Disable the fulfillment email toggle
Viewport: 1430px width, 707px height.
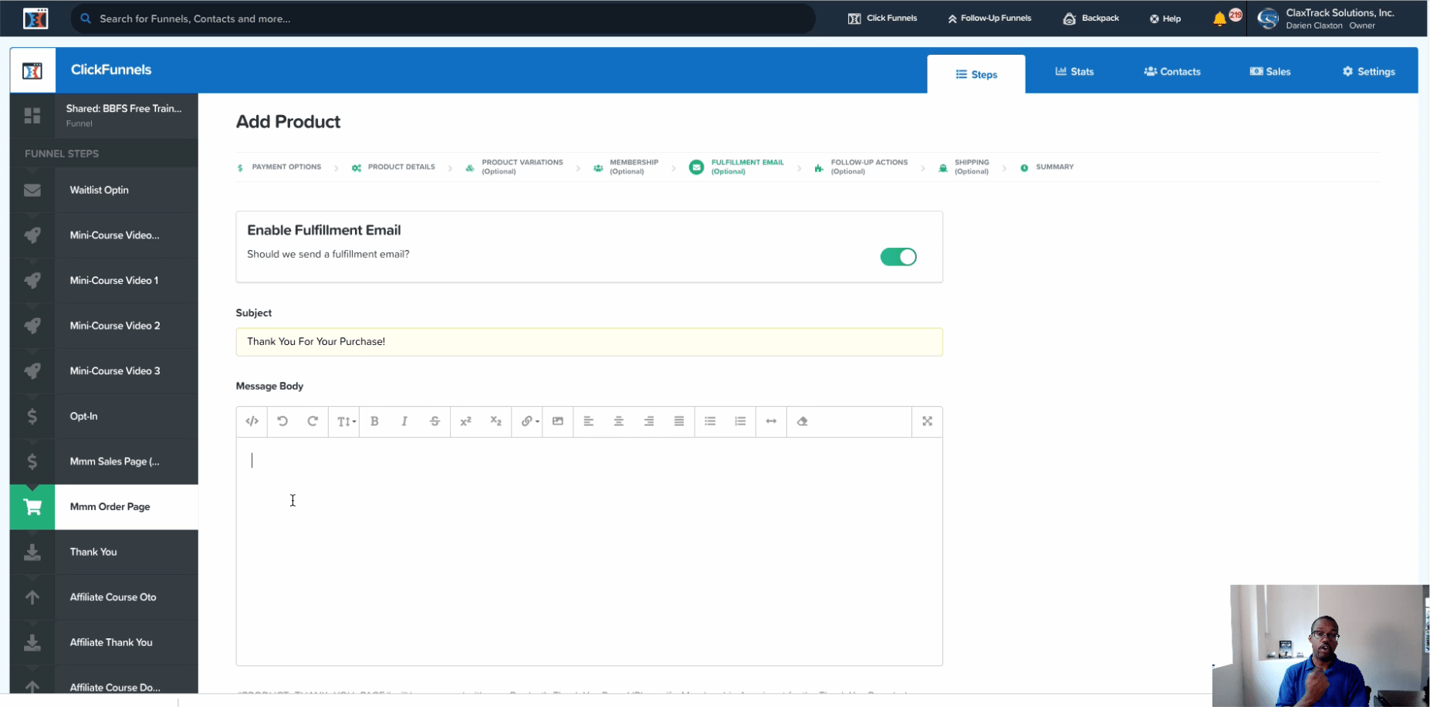point(898,257)
